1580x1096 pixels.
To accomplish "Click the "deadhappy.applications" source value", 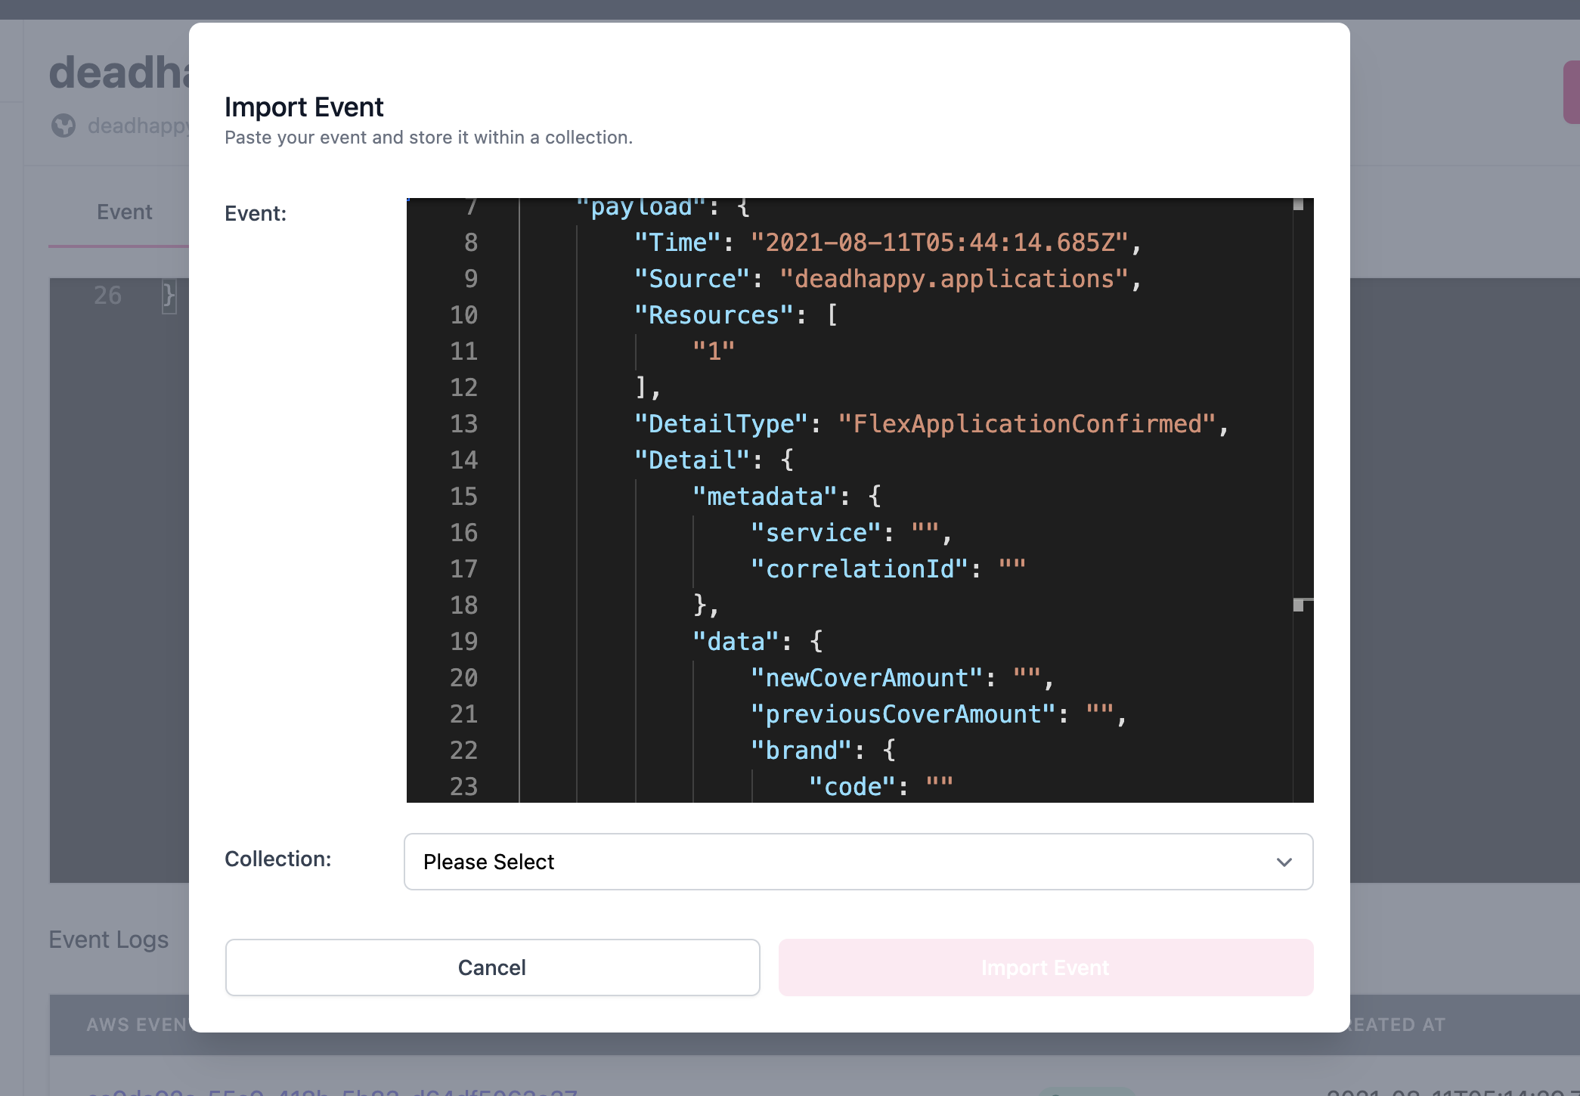I will 954,279.
